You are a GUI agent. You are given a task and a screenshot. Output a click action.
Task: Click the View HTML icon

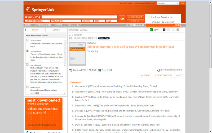pos(100,70)
